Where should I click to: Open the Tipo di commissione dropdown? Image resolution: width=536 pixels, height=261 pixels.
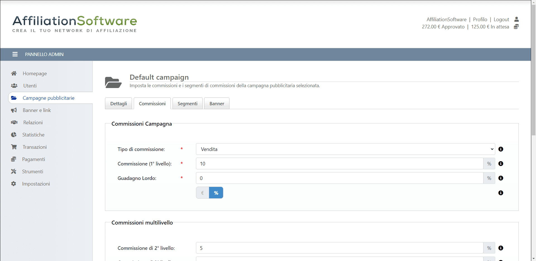(x=345, y=149)
